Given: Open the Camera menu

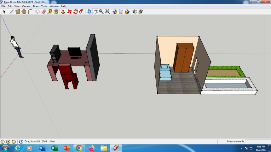Looking at the screenshot, I should point(26,6).
